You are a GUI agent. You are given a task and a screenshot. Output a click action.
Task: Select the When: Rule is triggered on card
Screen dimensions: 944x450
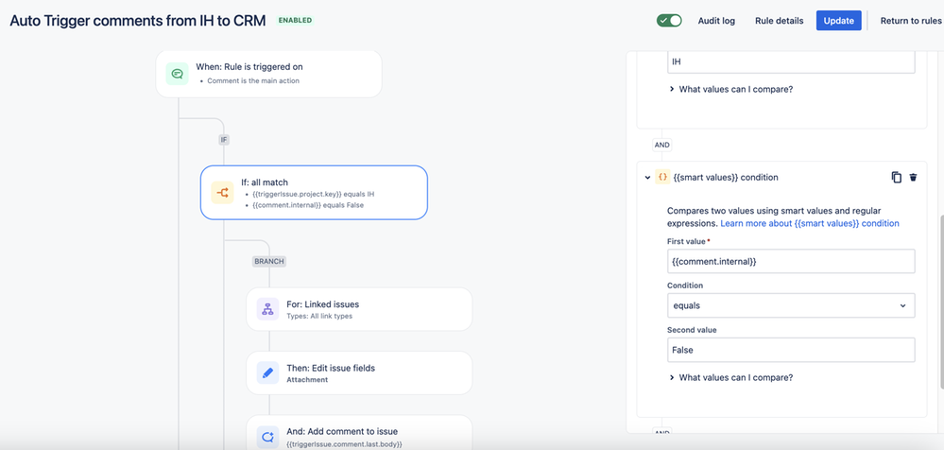pyautogui.click(x=268, y=74)
